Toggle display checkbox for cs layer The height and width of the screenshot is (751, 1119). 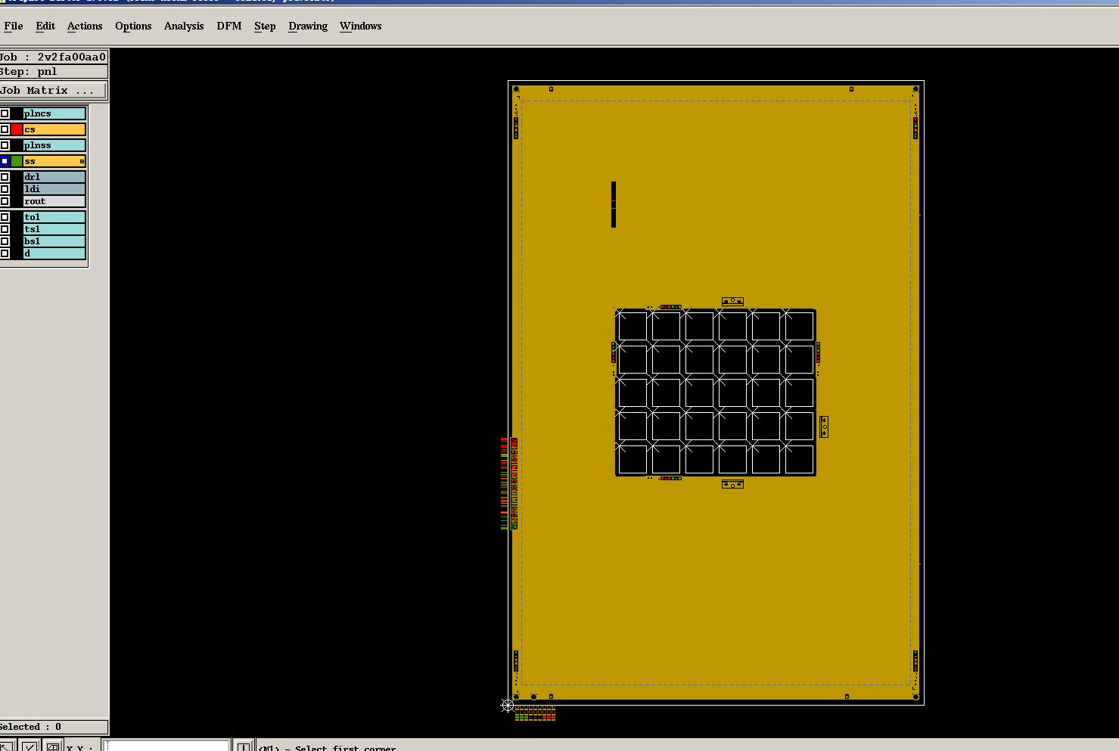5,129
